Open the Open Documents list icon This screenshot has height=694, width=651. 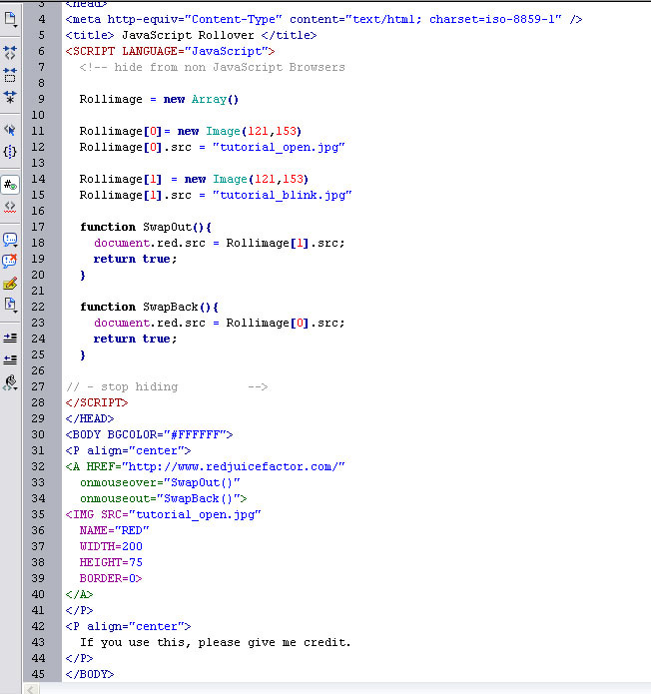pos(10,20)
